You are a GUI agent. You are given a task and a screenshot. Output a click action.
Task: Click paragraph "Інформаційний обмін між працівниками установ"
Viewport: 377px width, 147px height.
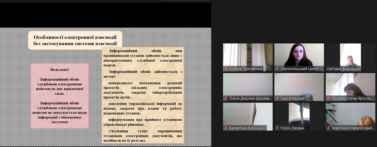(x=143, y=58)
